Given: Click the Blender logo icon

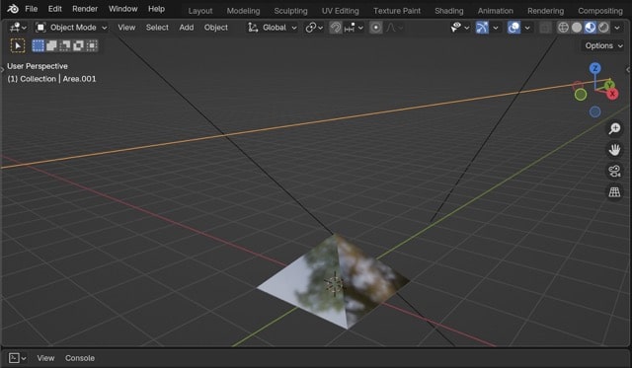Looking at the screenshot, I should [13, 9].
